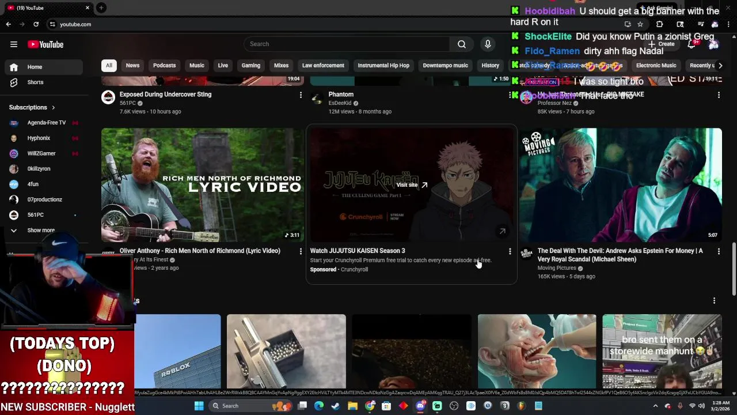Select the Mixes filter chip
This screenshot has height=415, width=737.
point(281,66)
